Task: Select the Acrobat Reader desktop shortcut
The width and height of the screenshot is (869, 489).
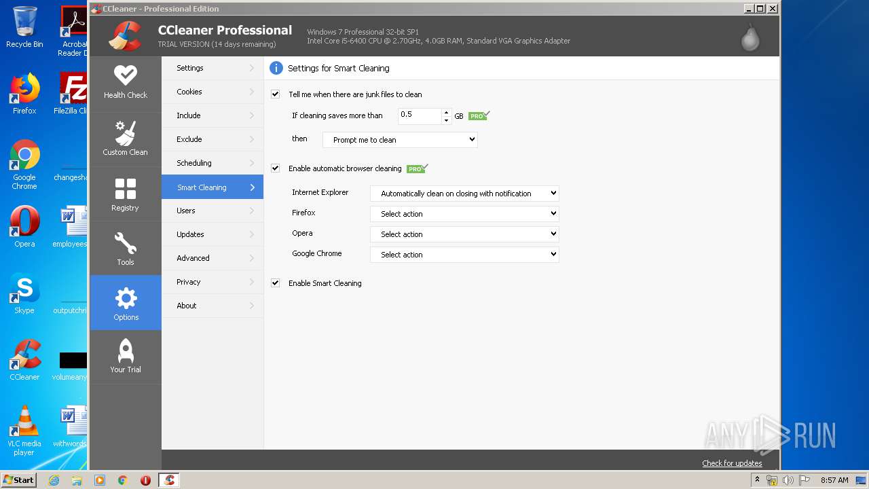Action: click(73, 31)
